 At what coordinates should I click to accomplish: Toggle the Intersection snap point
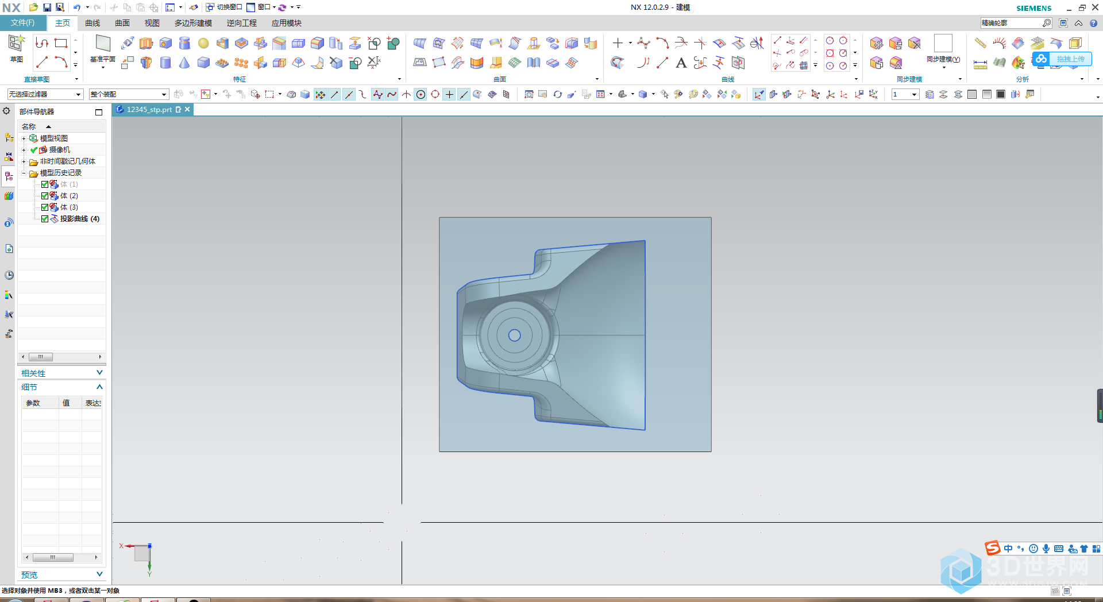tap(406, 94)
